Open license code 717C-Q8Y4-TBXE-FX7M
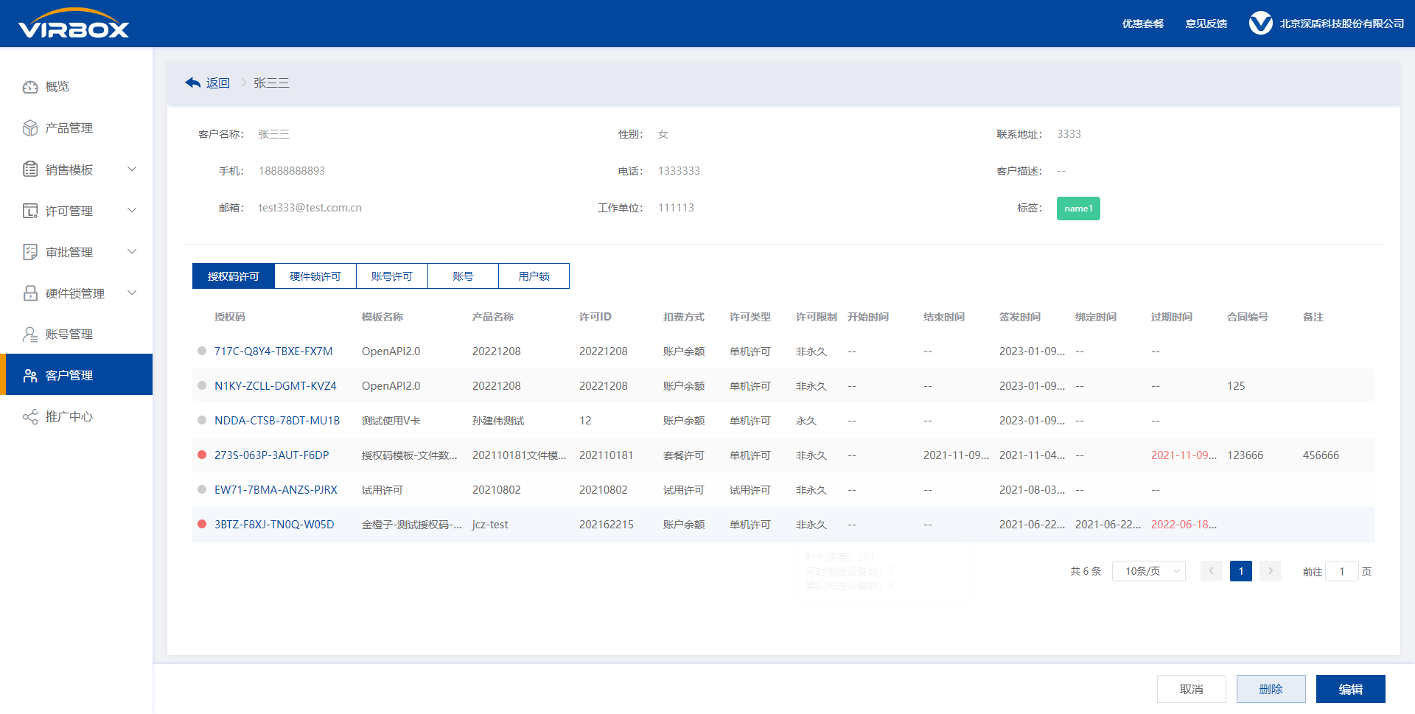This screenshot has width=1415, height=714. click(273, 351)
